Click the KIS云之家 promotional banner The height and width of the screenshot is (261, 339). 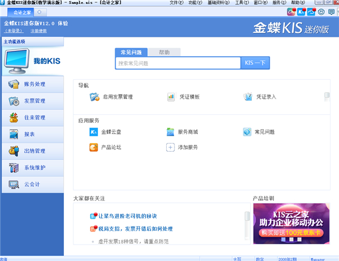point(290,223)
